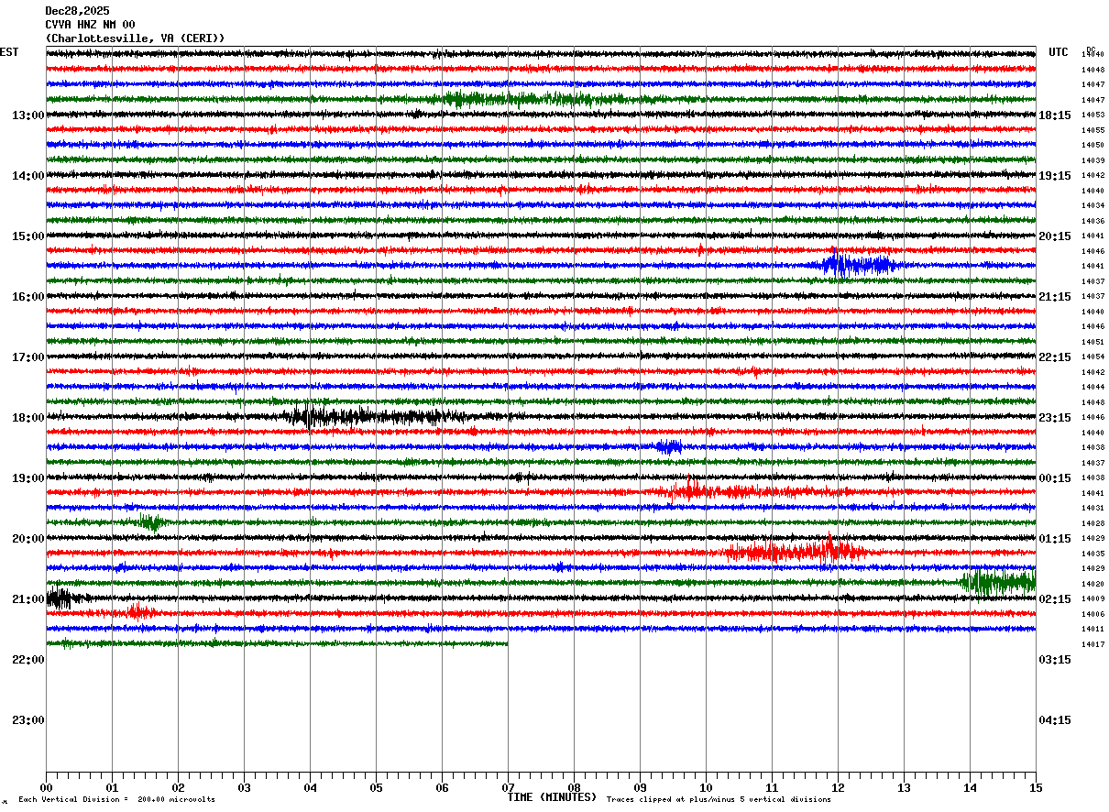The width and height of the screenshot is (1109, 812).
Task: Select the 20:00 EST time label
Action: [27, 539]
